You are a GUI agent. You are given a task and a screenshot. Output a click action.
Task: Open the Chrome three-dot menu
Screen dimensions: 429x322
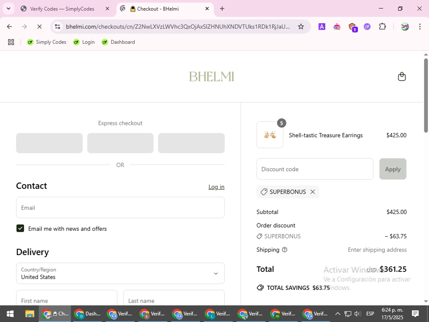[420, 27]
